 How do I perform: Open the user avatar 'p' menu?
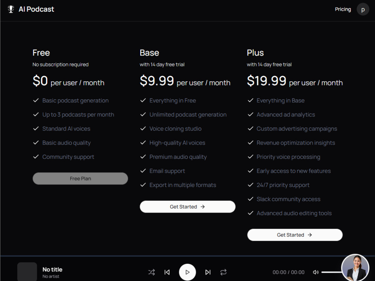point(363,9)
